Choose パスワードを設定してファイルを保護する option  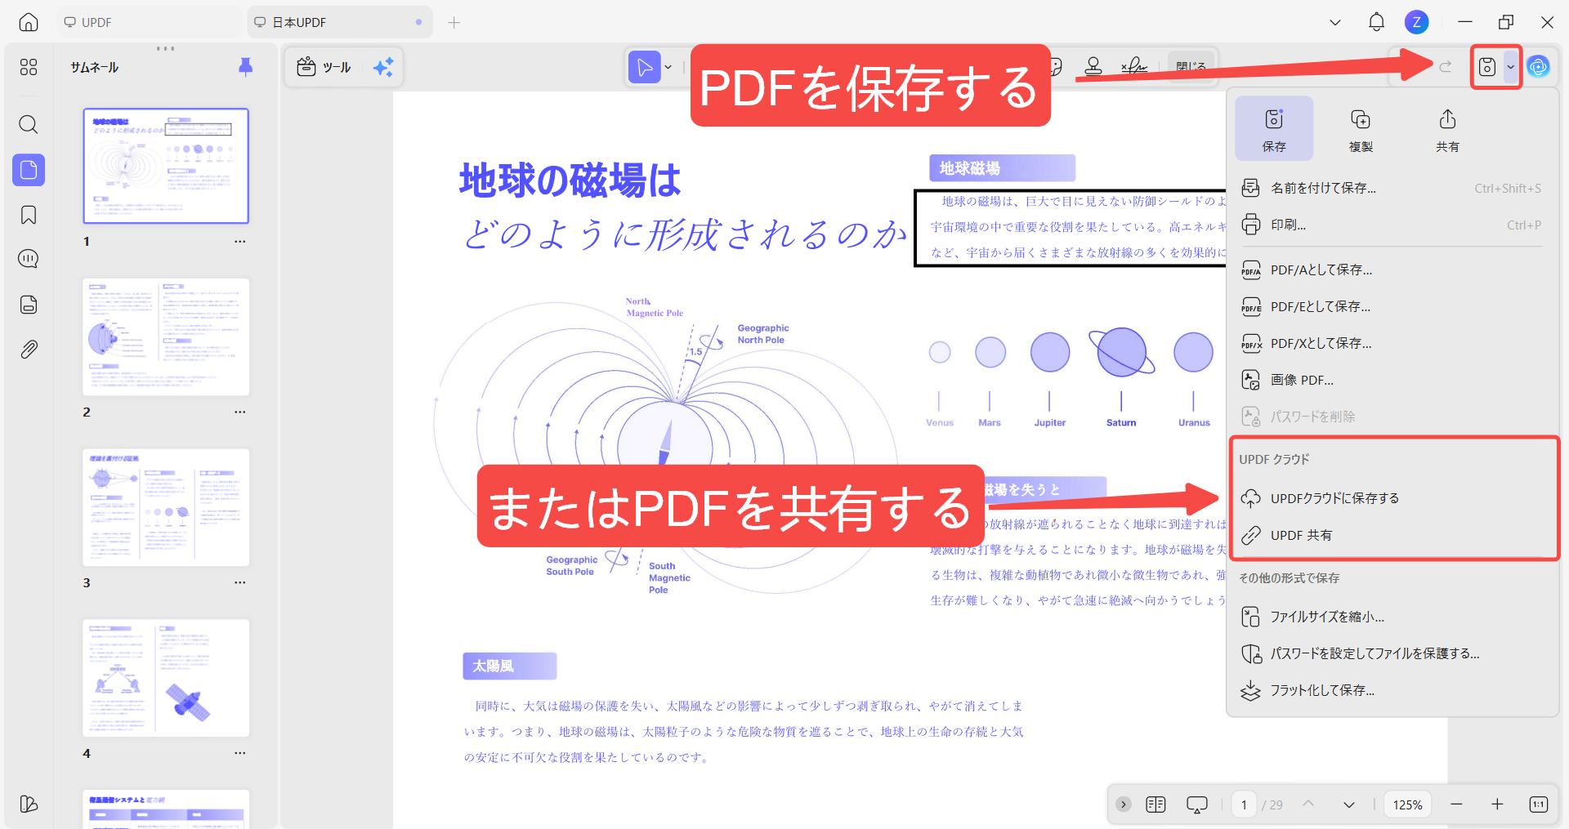[x=1392, y=653]
